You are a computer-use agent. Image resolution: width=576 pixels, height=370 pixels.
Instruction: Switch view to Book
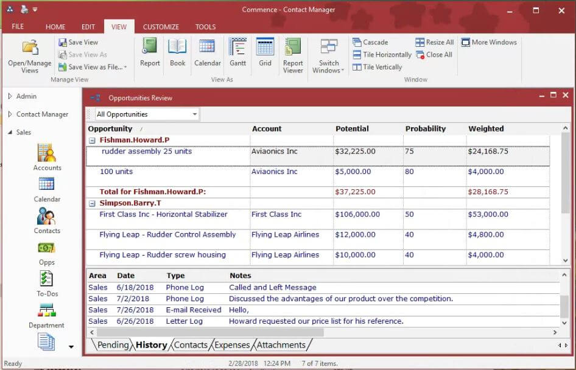click(177, 52)
